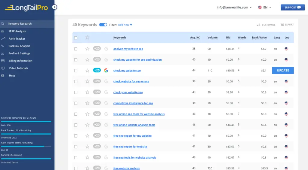Screen dimensions: 308x170
Task: Click the US flag in 'analyze my website seo' row
Action: 286,49
